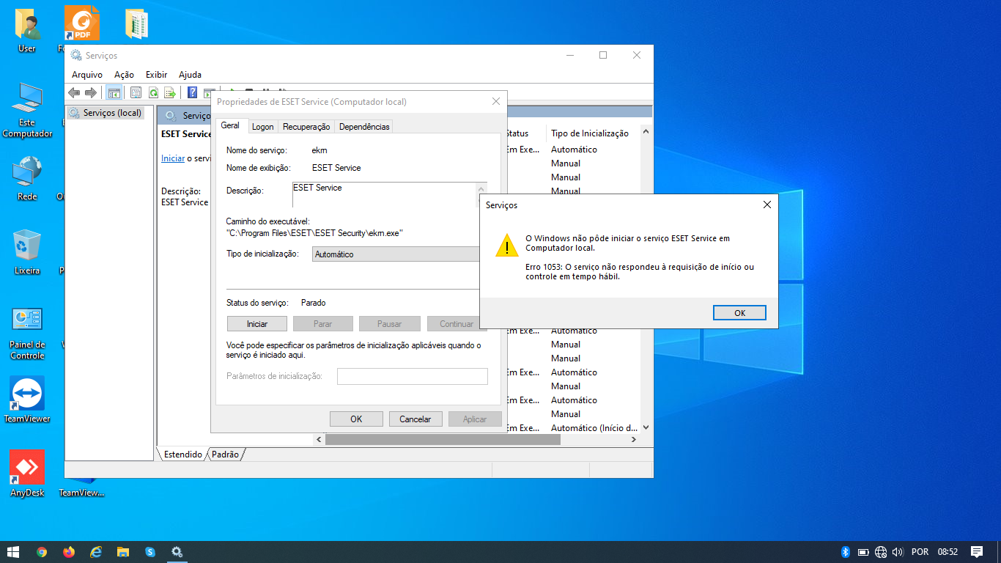Click OK in the ESET Service properties dialog
The width and height of the screenshot is (1001, 563).
point(356,419)
